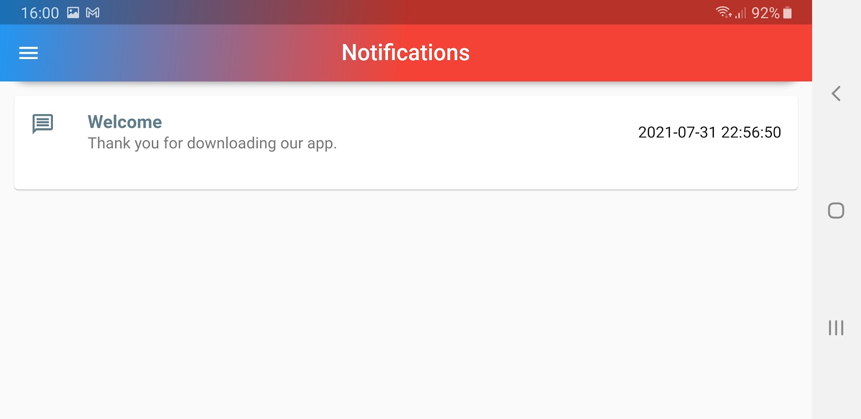Tap the 92% battery percentage text
Viewport: 861px width, 419px height.
[x=765, y=13]
